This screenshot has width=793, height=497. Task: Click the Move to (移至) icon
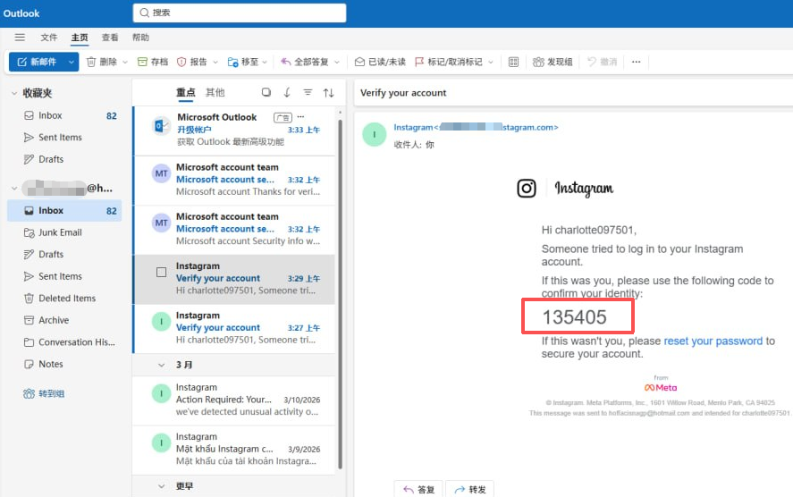click(232, 62)
